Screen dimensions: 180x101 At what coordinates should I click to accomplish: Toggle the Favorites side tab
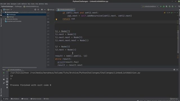pos(1,92)
